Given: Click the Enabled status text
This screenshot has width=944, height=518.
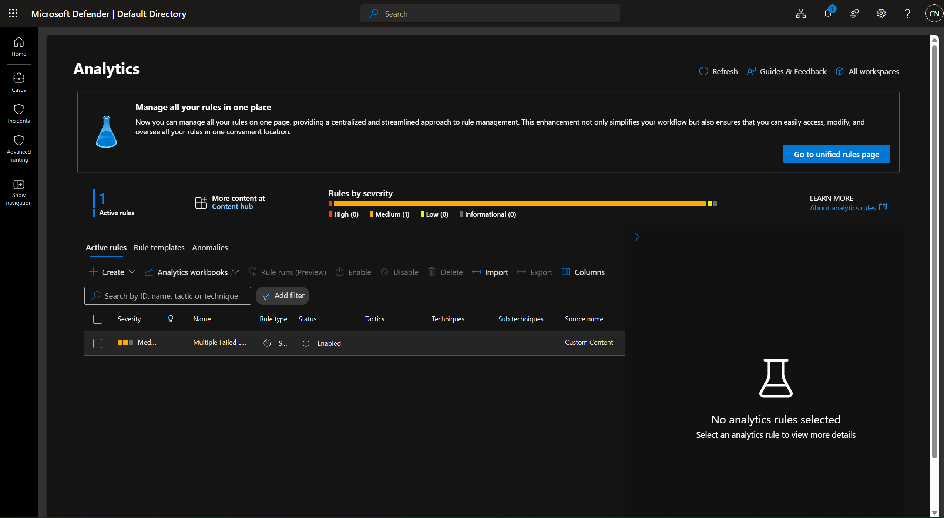Looking at the screenshot, I should tap(329, 343).
